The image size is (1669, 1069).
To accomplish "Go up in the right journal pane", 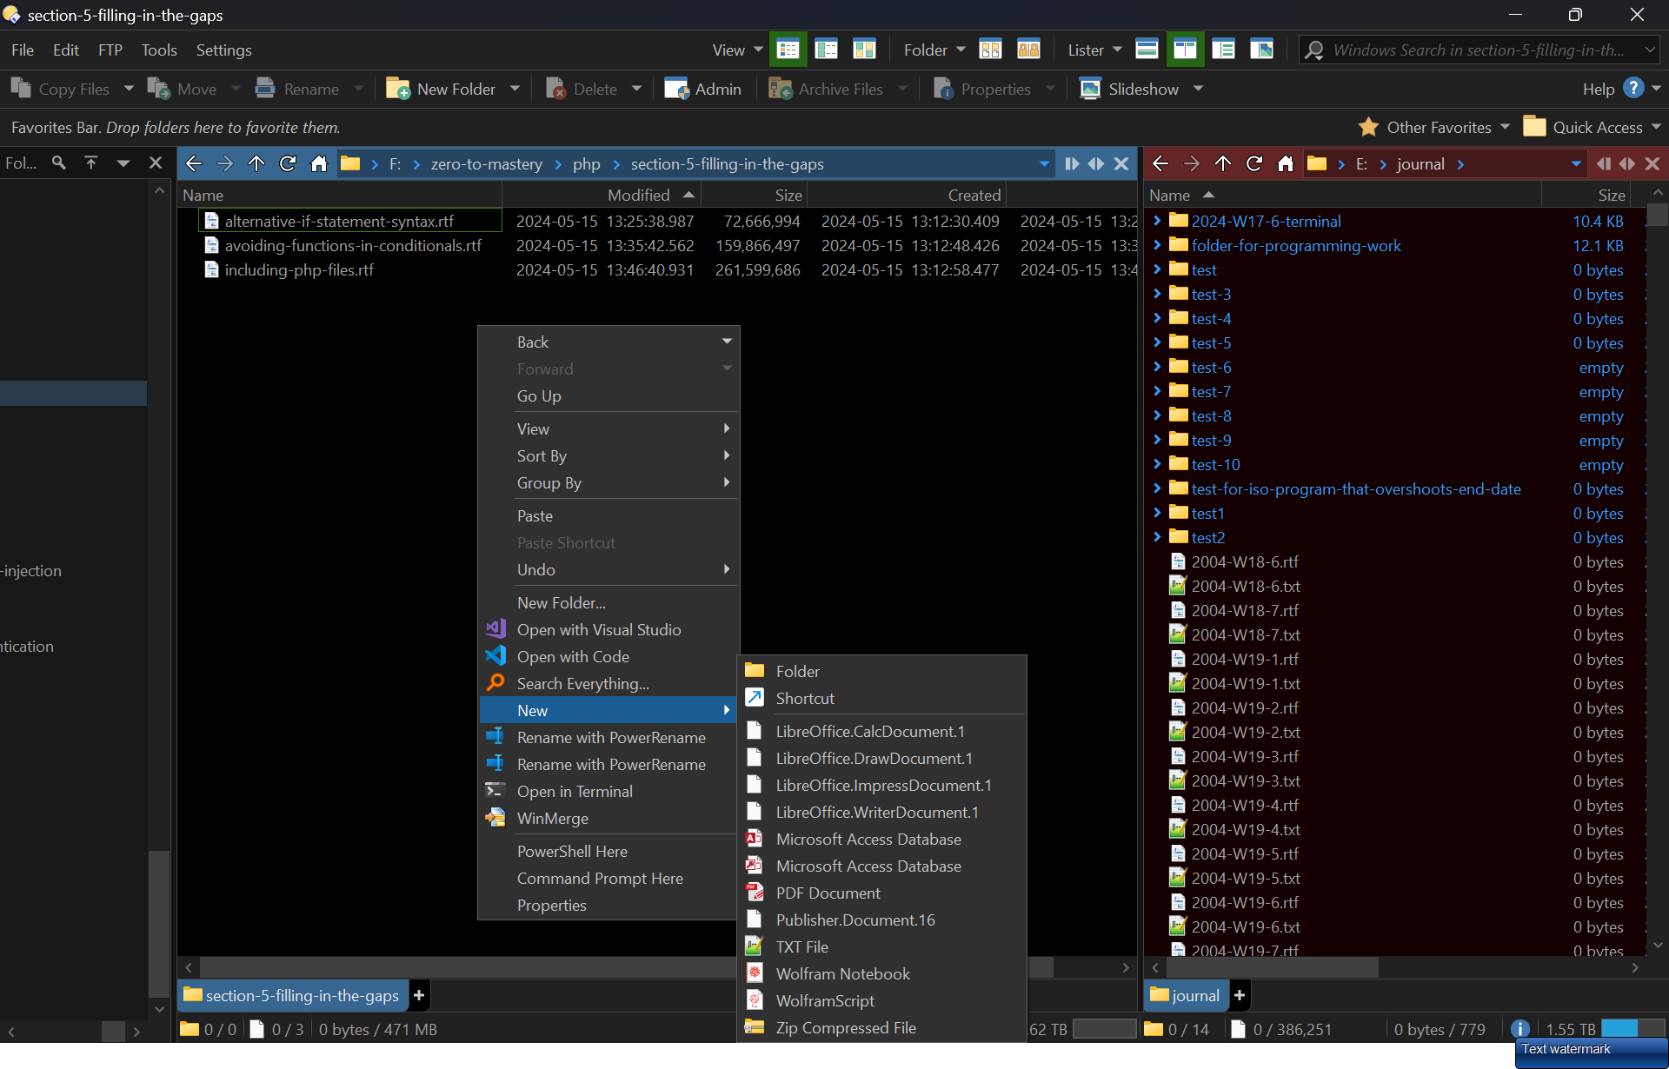I will (x=1223, y=163).
